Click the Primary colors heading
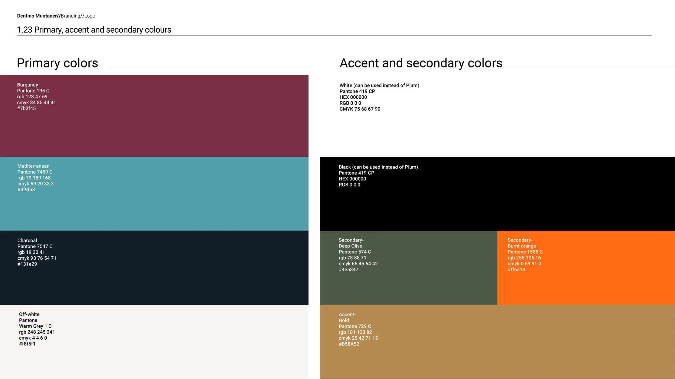675x379 pixels. [57, 63]
